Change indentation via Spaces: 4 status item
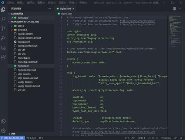The image size is (185, 140). 141,138
